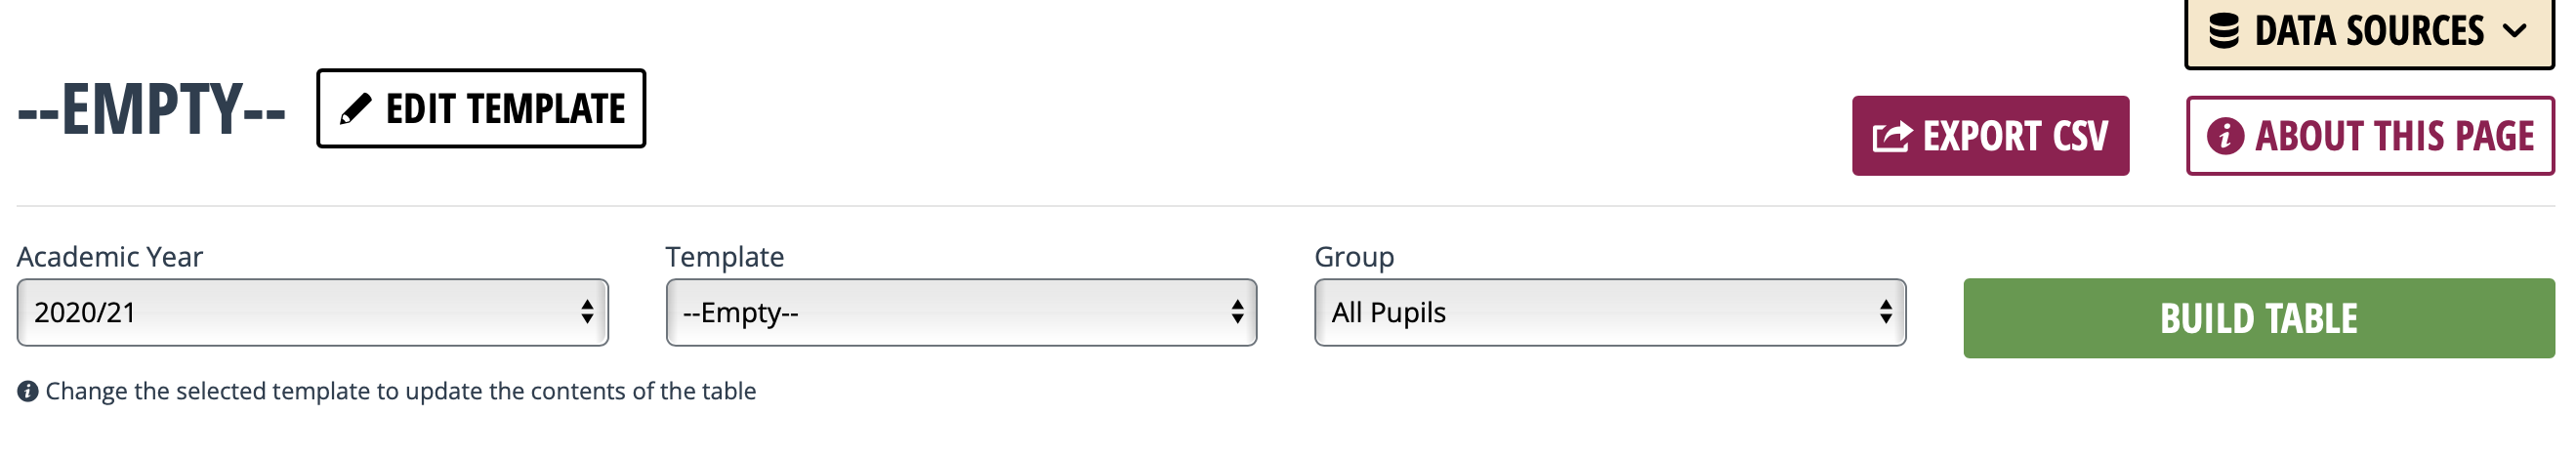Viewport: 2576px width, 457px height.
Task: Click the Academic Year stepper arrows
Action: [x=587, y=312]
